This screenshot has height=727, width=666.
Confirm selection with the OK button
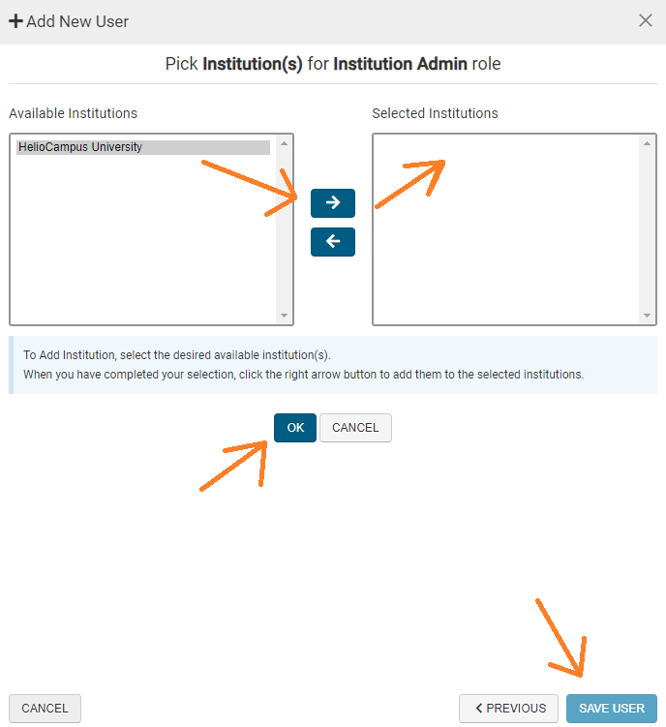(x=295, y=428)
